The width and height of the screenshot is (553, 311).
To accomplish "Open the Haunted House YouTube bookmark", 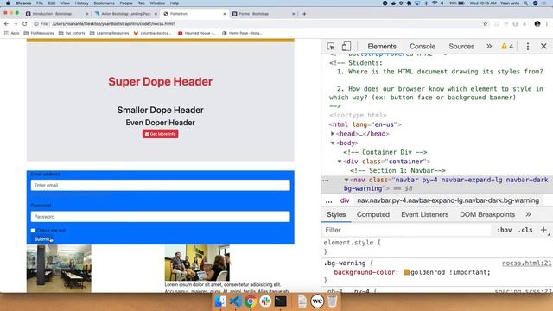I will click(196, 33).
